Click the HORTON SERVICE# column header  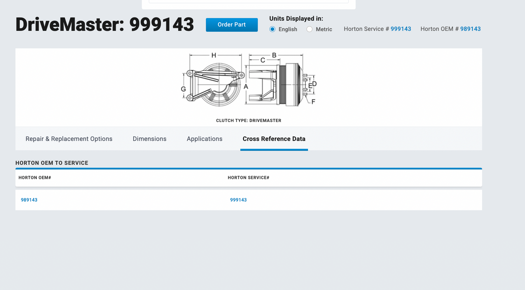pos(248,177)
